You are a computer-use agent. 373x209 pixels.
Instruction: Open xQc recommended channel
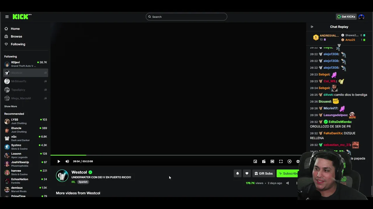pyautogui.click(x=26, y=138)
